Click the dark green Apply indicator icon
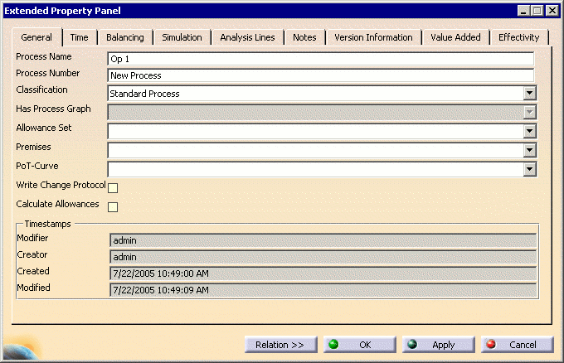This screenshot has height=363, width=564. (412, 344)
